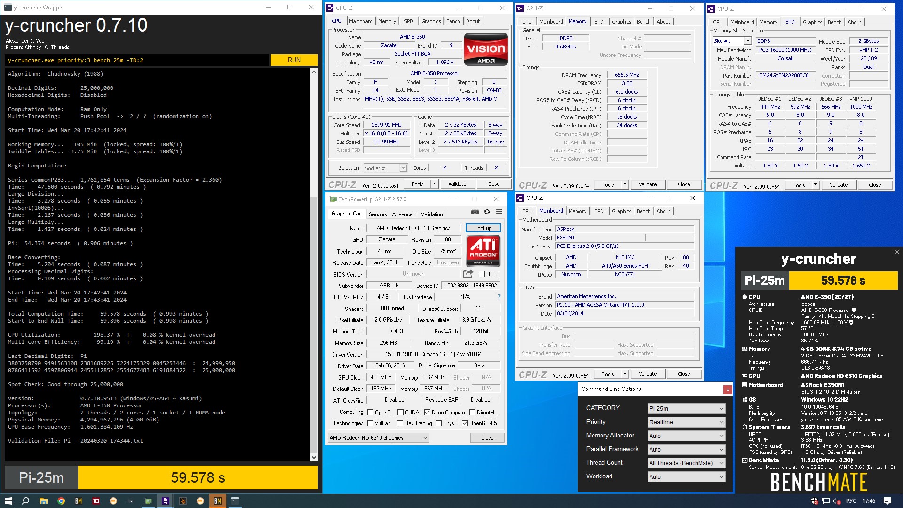Image resolution: width=903 pixels, height=508 pixels.
Task: Click the y-cruncher scrollbar up arrow
Action: click(314, 71)
